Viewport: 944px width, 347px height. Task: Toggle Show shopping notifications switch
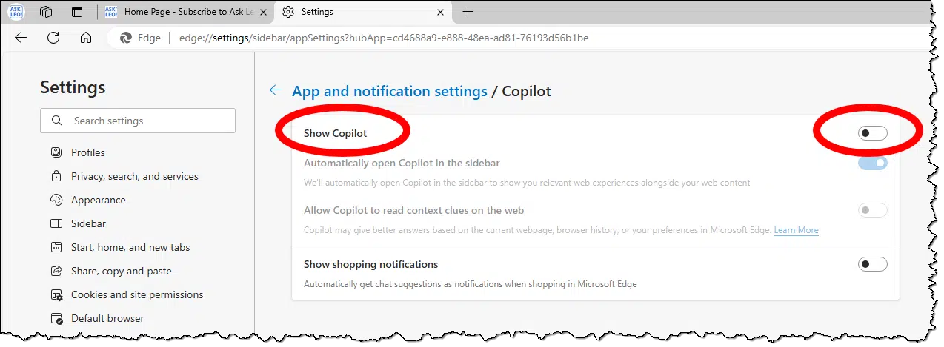(x=872, y=264)
